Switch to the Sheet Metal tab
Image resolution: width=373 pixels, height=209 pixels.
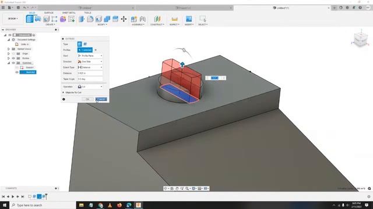tap(69, 13)
